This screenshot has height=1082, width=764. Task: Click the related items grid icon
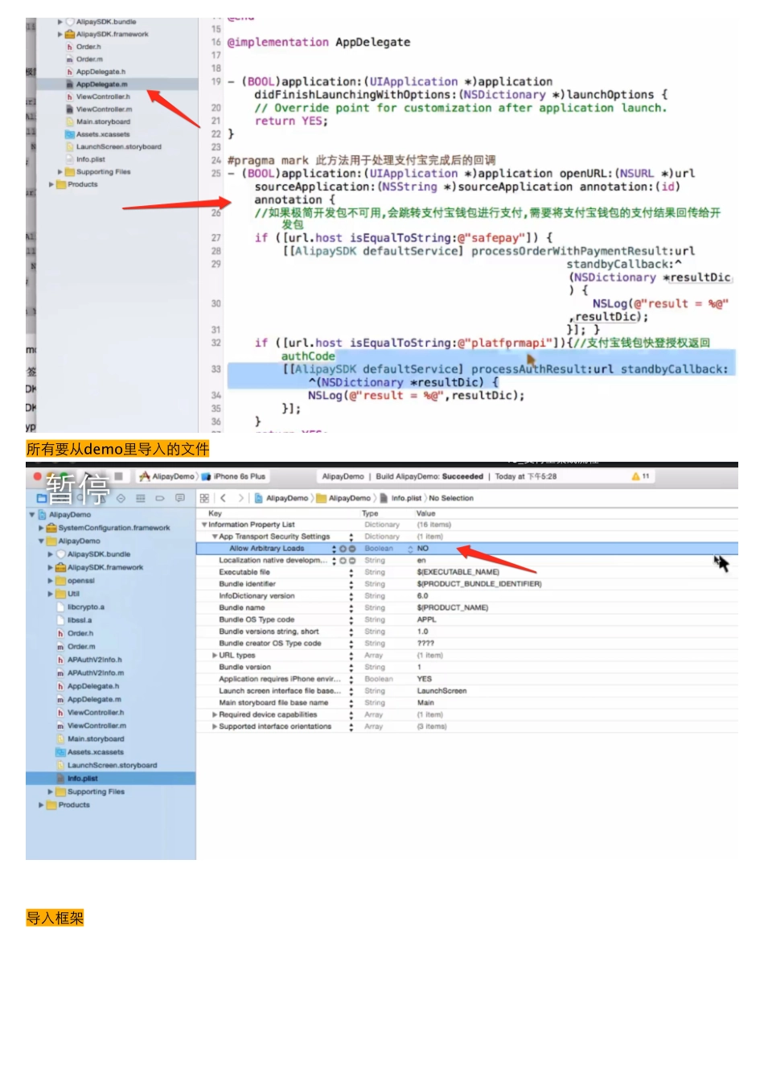[x=204, y=499]
